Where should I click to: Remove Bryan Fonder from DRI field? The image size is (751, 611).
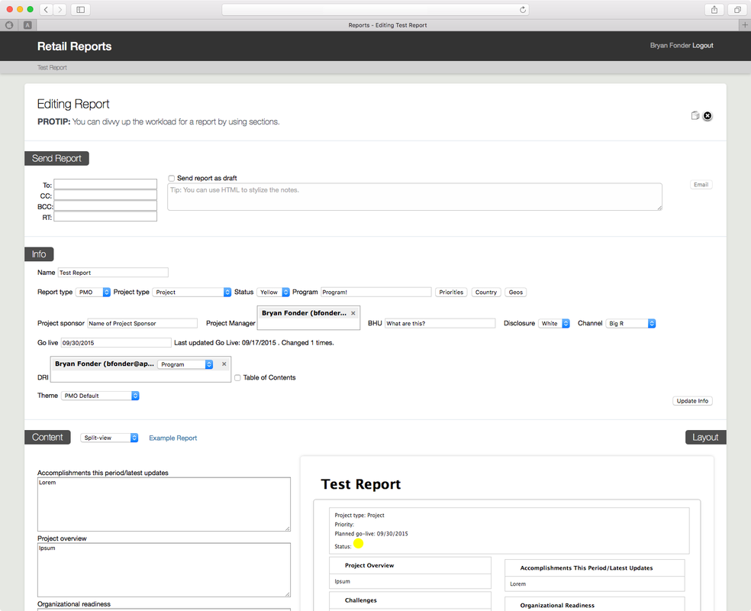[224, 364]
